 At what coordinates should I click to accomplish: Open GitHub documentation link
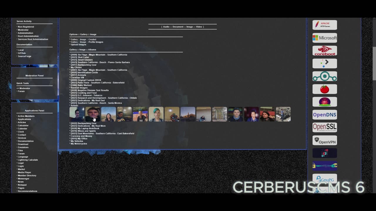[x=22, y=53]
